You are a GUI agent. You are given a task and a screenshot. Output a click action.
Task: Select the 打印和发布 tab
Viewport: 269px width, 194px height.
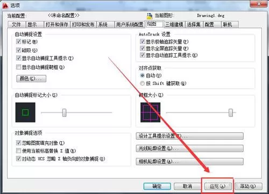click(83, 25)
